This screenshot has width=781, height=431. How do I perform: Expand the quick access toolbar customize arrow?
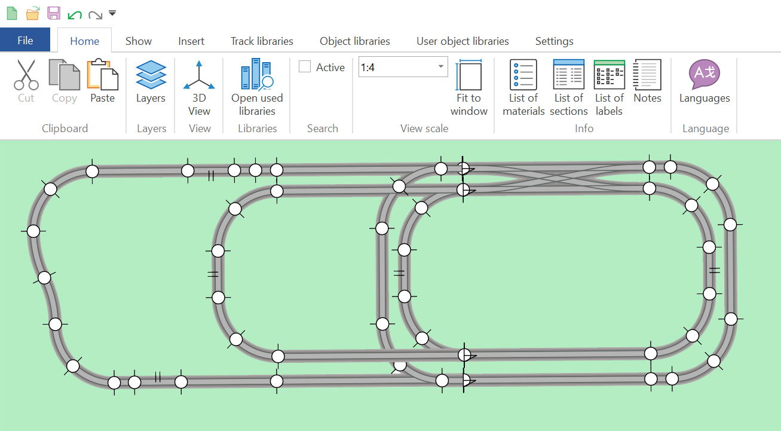(x=112, y=13)
